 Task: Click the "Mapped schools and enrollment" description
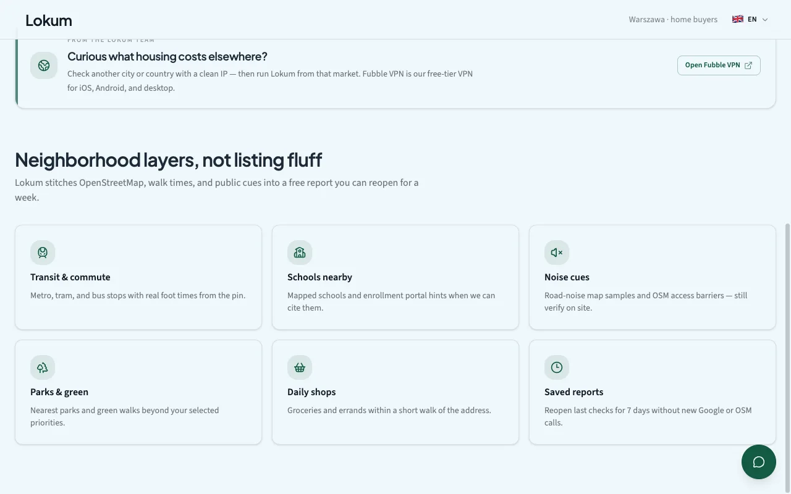tap(391, 301)
